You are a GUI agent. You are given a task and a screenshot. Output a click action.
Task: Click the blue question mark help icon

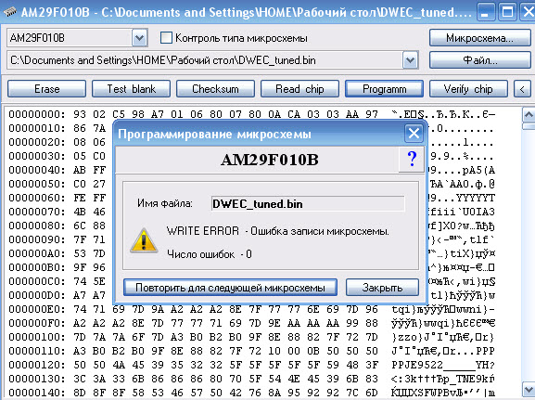[x=412, y=159]
